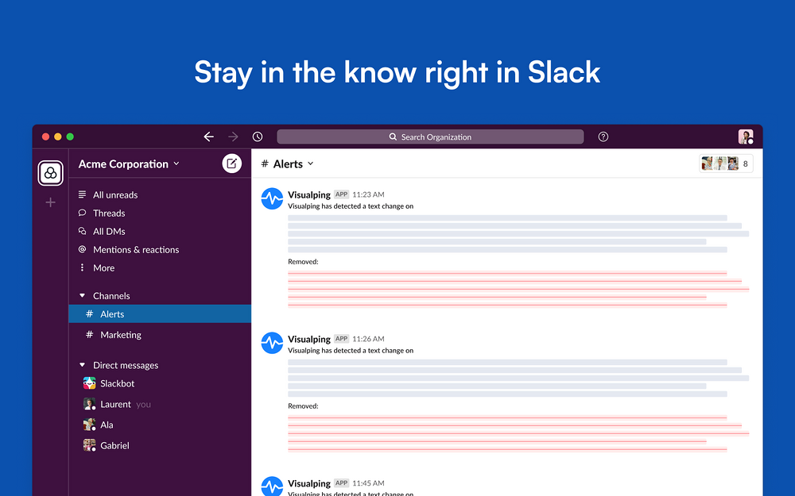The width and height of the screenshot is (795, 496).
Task: Click the hash icon beside Marketing
Action: (x=89, y=335)
